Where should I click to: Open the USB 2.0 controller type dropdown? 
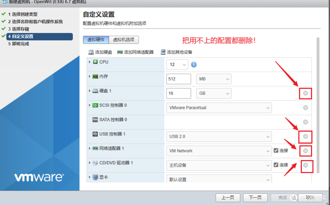point(219,136)
